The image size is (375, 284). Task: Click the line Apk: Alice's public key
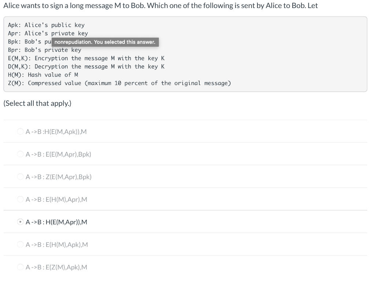coord(46,25)
